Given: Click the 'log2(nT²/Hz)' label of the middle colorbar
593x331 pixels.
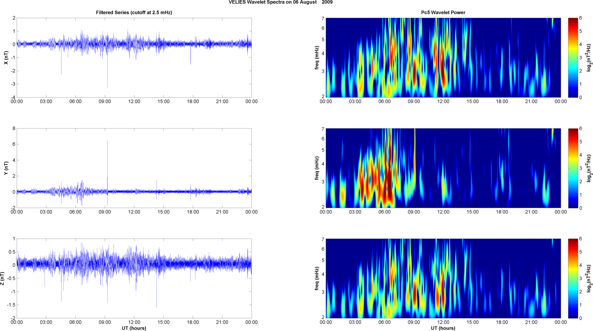Looking at the screenshot, I should point(590,168).
